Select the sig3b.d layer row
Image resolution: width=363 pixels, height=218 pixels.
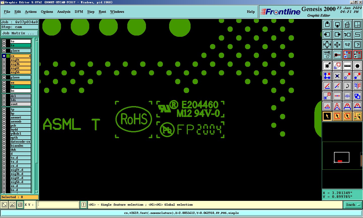[20, 174]
